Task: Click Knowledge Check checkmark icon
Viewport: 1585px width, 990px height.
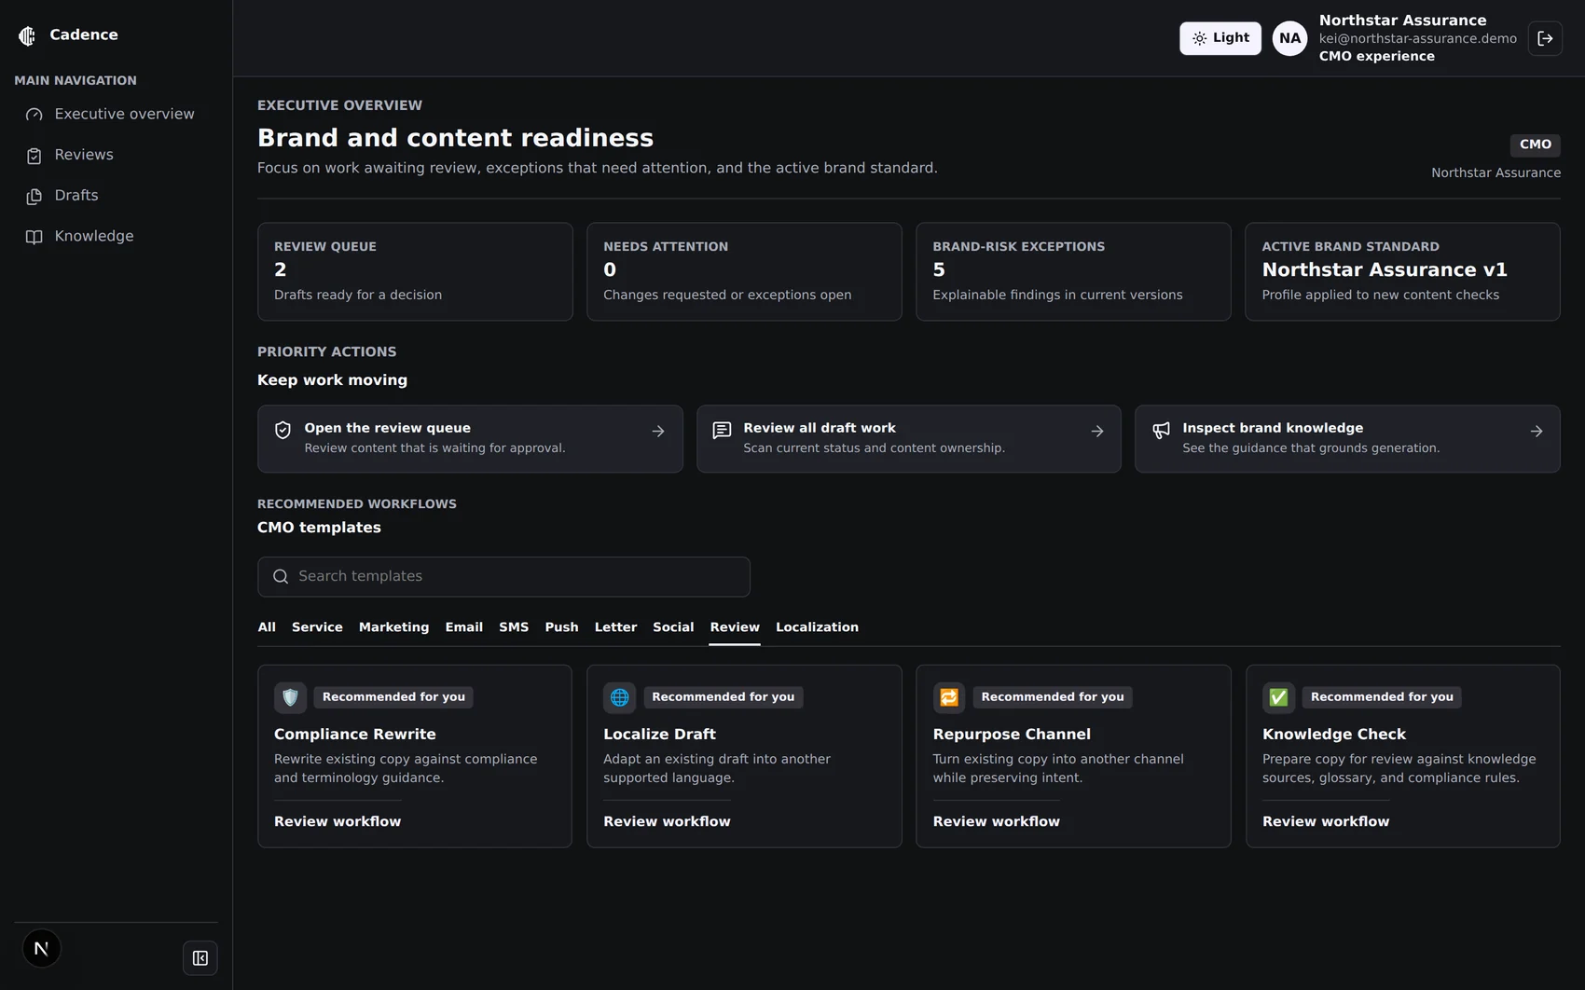Action: click(x=1278, y=697)
